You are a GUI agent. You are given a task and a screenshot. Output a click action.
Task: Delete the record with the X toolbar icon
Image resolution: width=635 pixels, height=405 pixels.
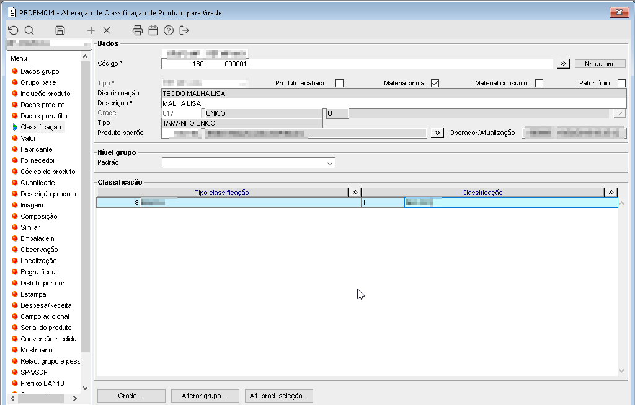[107, 30]
